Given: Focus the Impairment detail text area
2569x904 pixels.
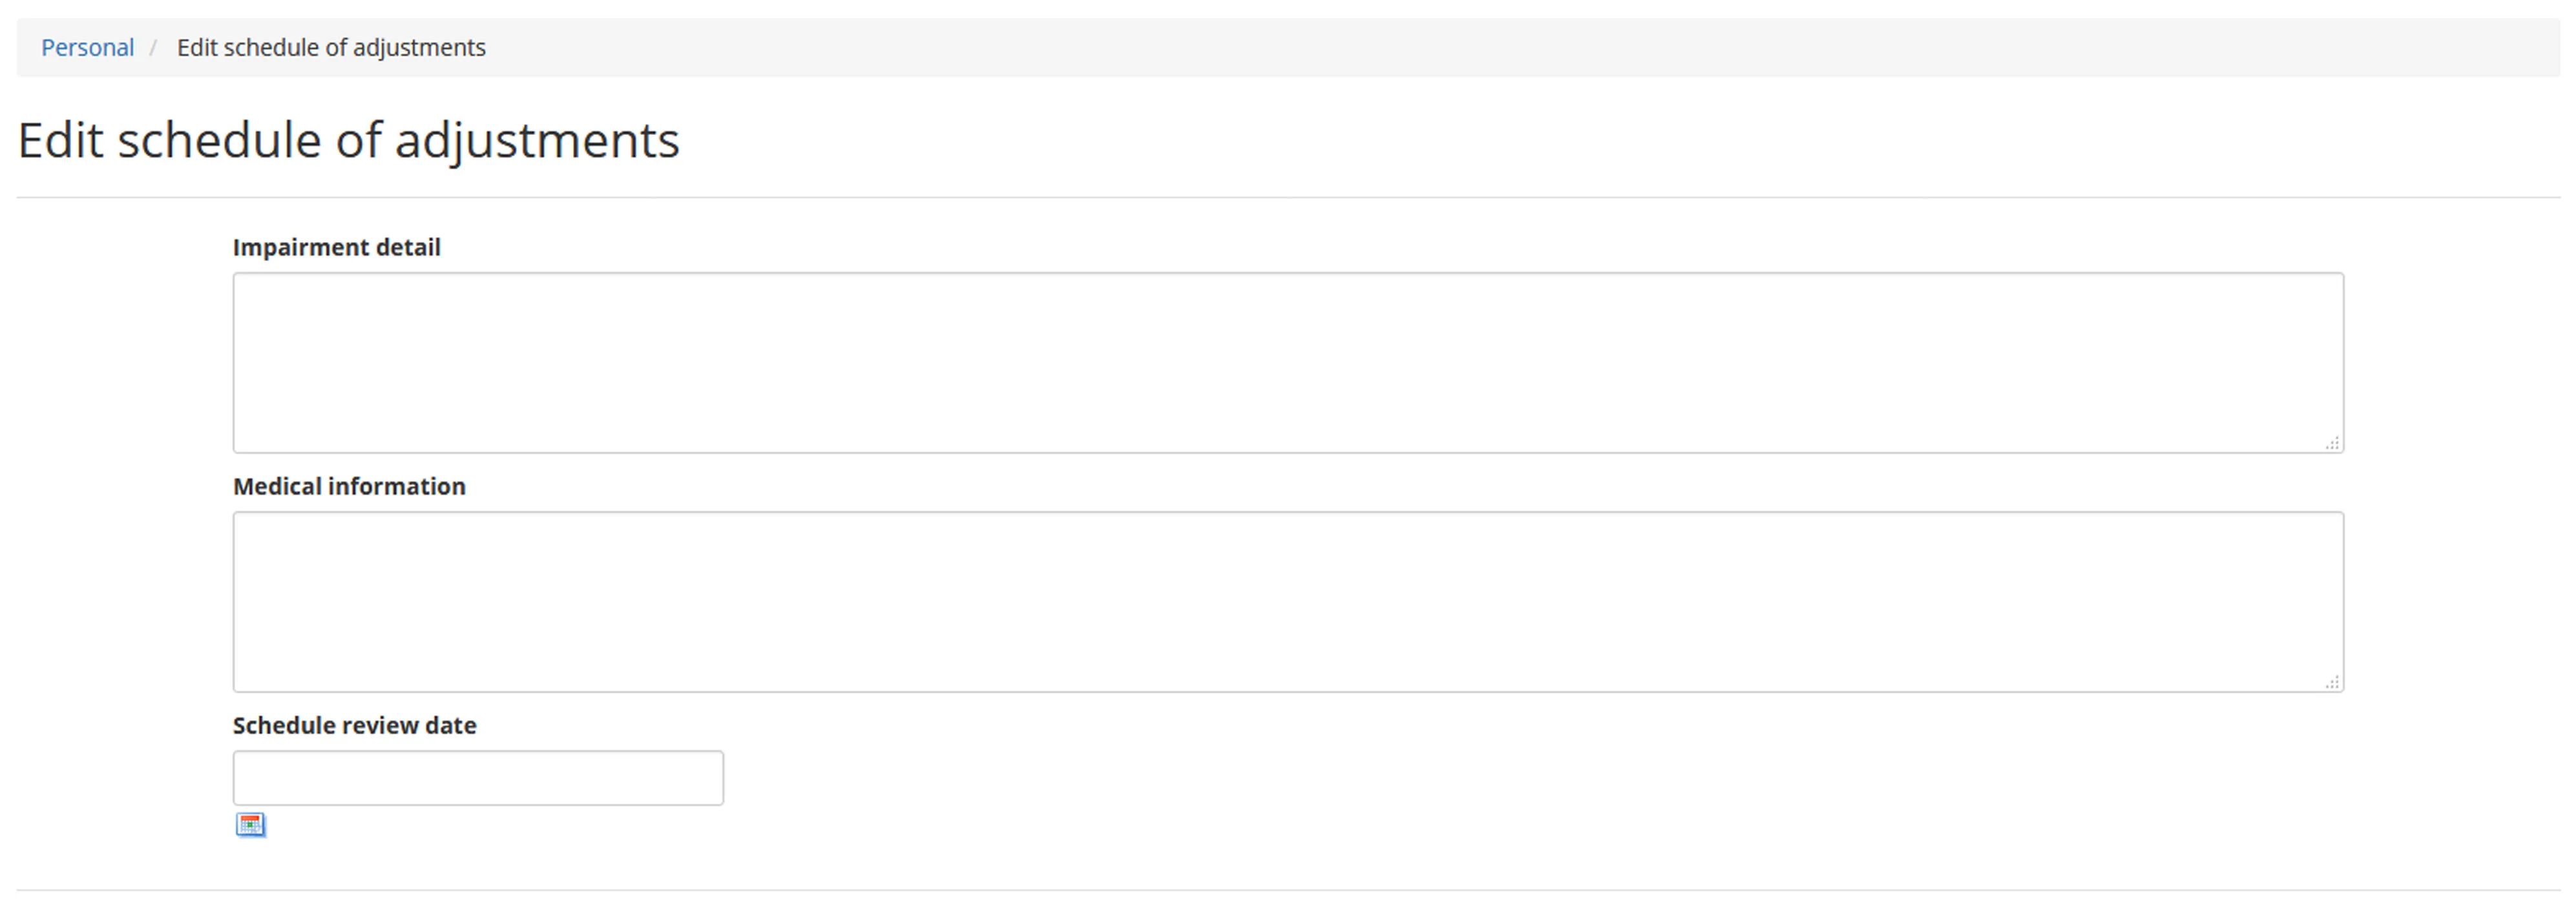Looking at the screenshot, I should pyautogui.click(x=1288, y=363).
